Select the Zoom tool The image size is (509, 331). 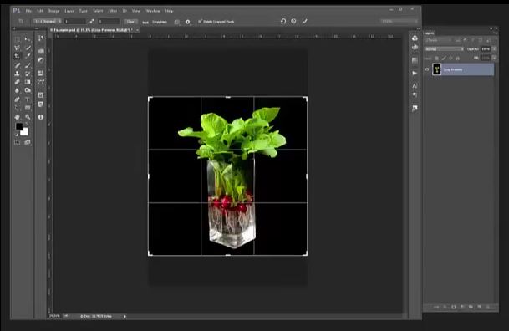tap(28, 117)
